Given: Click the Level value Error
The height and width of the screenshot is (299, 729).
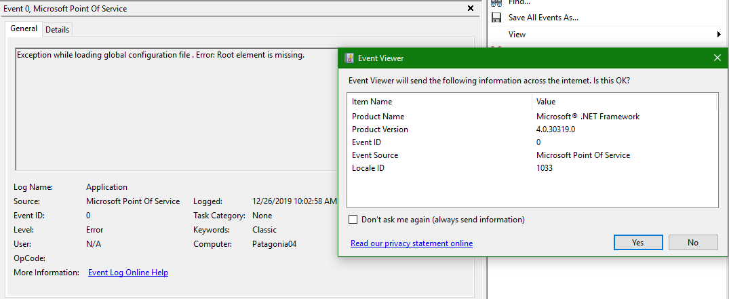Looking at the screenshot, I should (94, 230).
